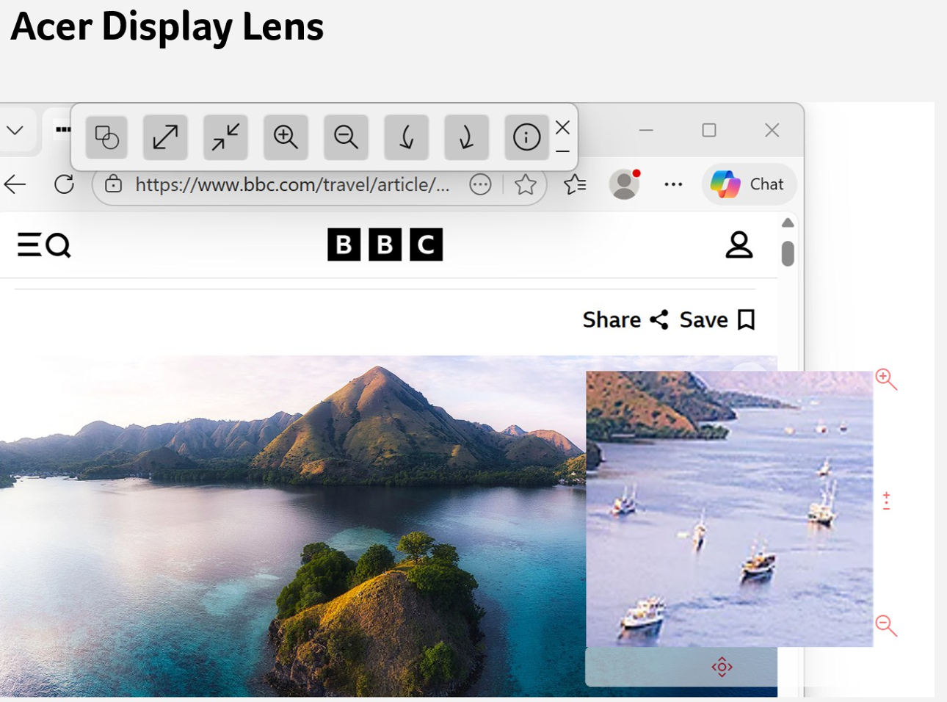Click the shrink arrows toolbar button
This screenshot has width=947, height=702.
pos(225,137)
